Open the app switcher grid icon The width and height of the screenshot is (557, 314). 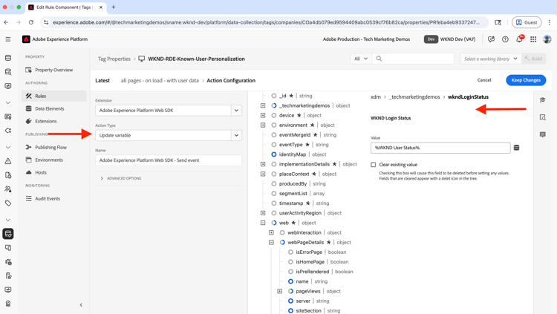click(533, 39)
